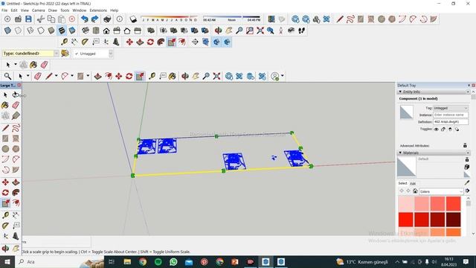Open WhatsApp from the Windows taskbar
The width and height of the screenshot is (476, 268).
[173, 261]
